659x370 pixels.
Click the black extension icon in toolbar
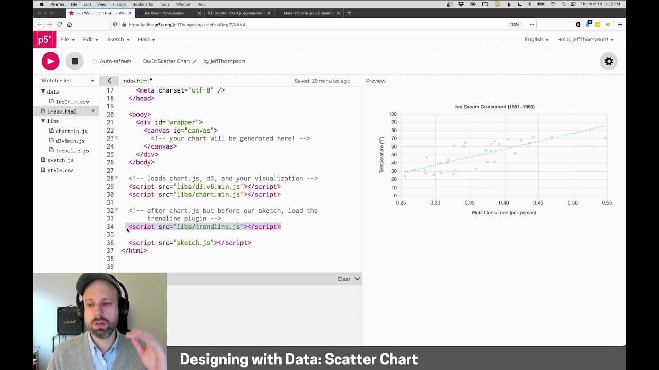click(x=578, y=24)
